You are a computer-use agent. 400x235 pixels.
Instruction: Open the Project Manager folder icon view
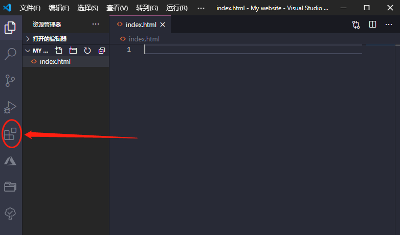pos(10,187)
